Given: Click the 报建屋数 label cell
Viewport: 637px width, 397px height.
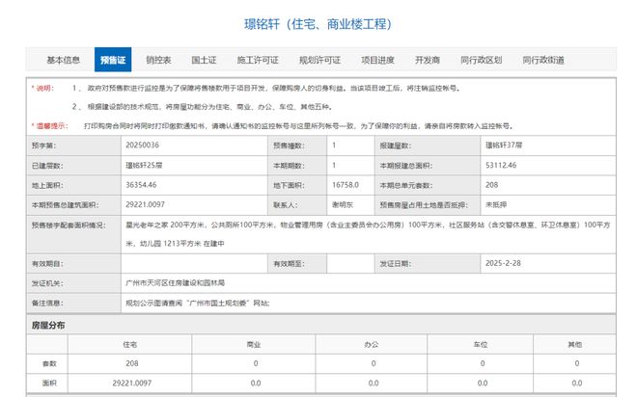Looking at the screenshot, I should [x=428, y=146].
